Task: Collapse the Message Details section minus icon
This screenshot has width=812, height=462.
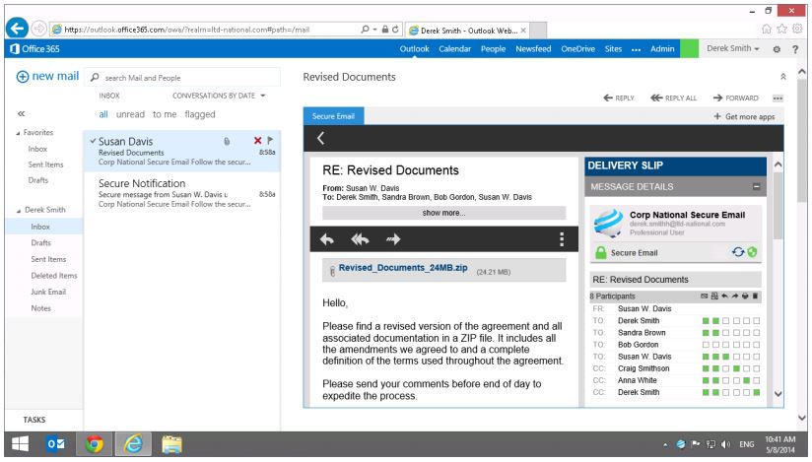Action: pos(756,186)
